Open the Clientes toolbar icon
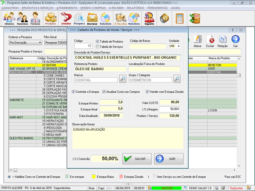The image size is (255, 191). 9,18
